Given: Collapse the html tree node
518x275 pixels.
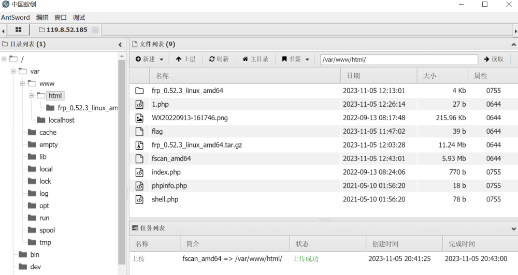Looking at the screenshot, I should 32,96.
